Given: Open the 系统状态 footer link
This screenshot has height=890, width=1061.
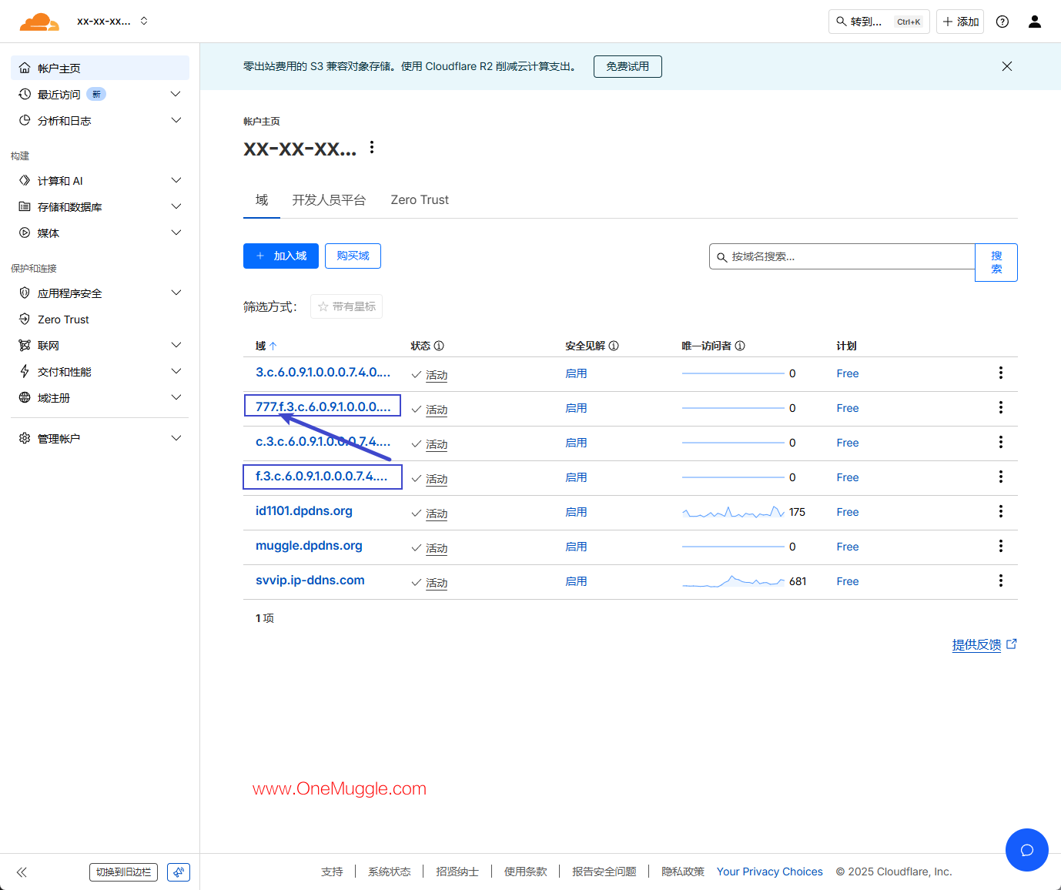Looking at the screenshot, I should (x=390, y=872).
